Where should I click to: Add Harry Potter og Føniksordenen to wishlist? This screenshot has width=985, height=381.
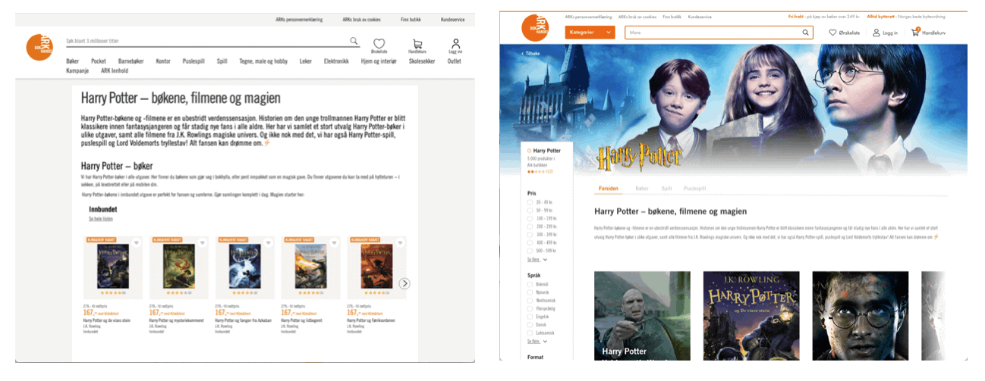pos(400,243)
